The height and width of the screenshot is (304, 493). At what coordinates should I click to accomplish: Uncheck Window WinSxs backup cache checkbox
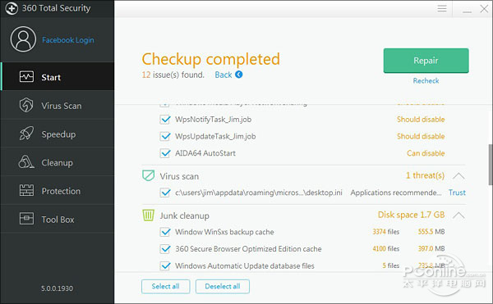coord(165,232)
